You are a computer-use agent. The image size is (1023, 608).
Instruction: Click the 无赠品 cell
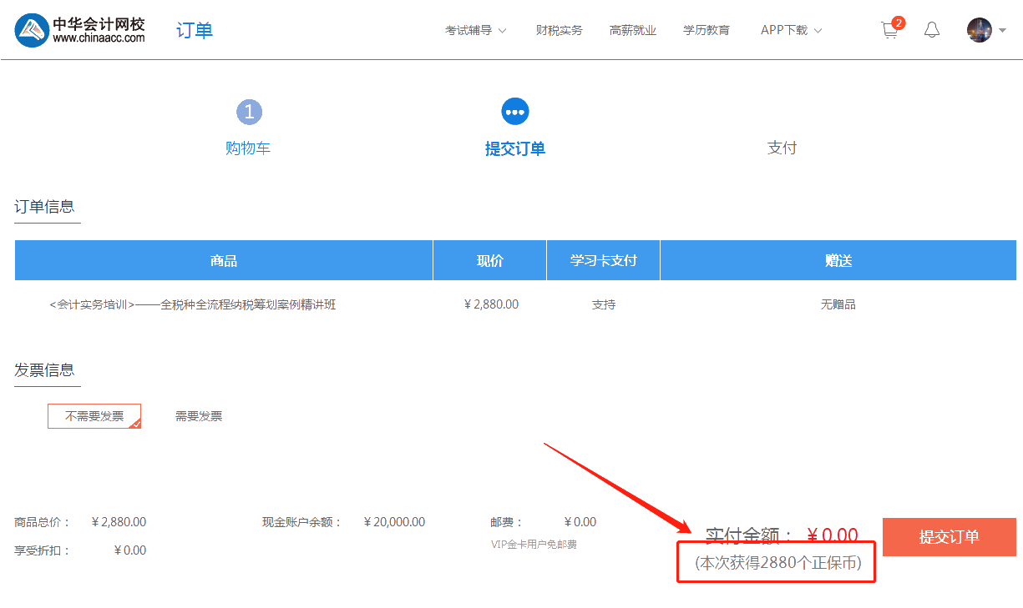coord(838,304)
